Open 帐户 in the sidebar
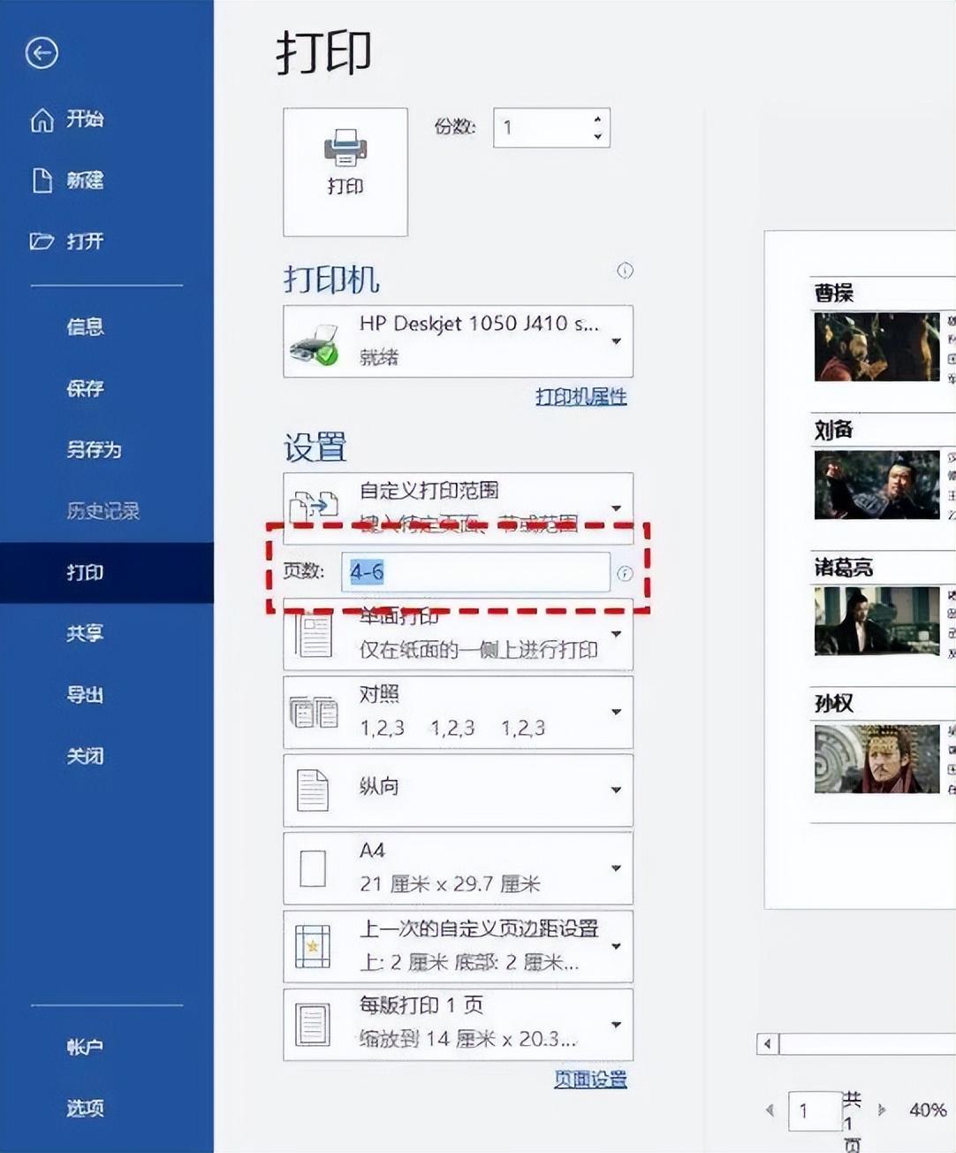The image size is (956, 1153). point(85,1047)
